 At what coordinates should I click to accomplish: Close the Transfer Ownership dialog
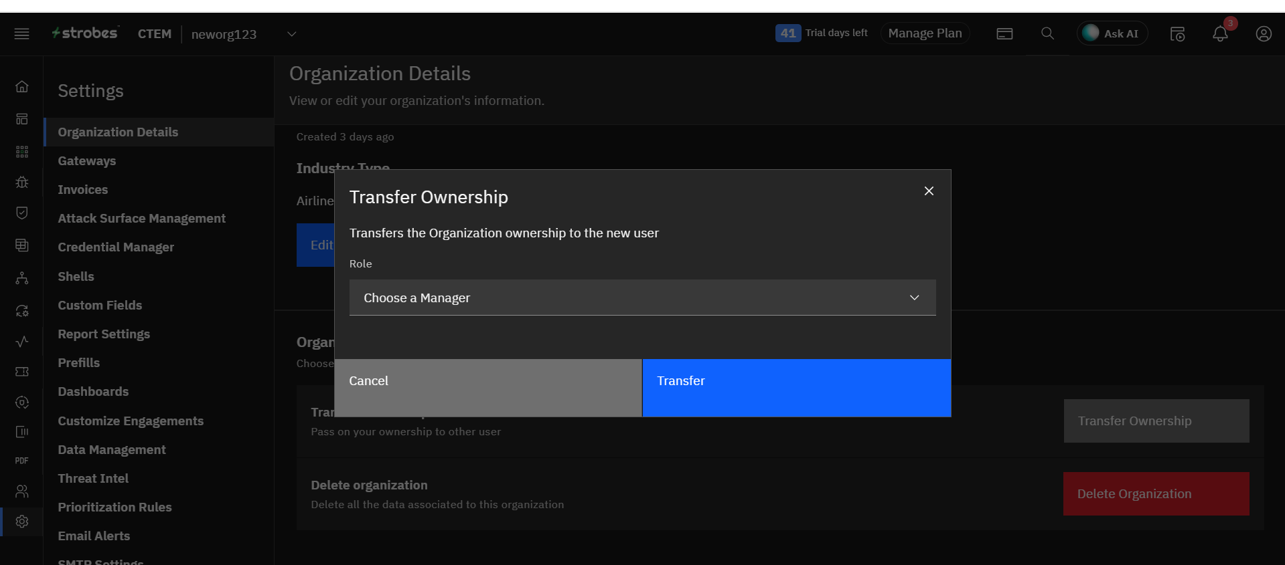(x=928, y=191)
